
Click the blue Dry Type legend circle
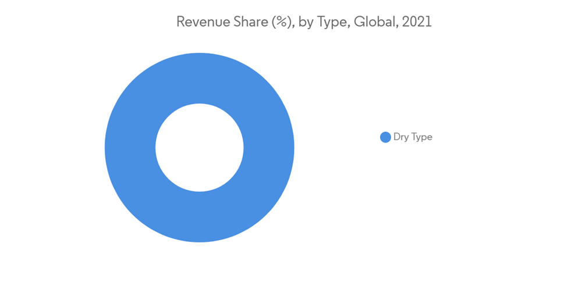coord(385,137)
